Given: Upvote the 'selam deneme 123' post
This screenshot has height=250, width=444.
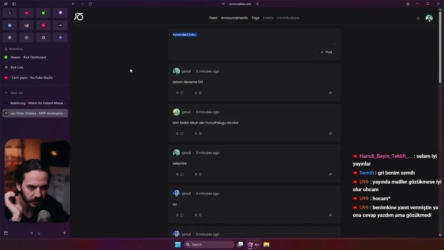Looking at the screenshot, I should 200,93.
